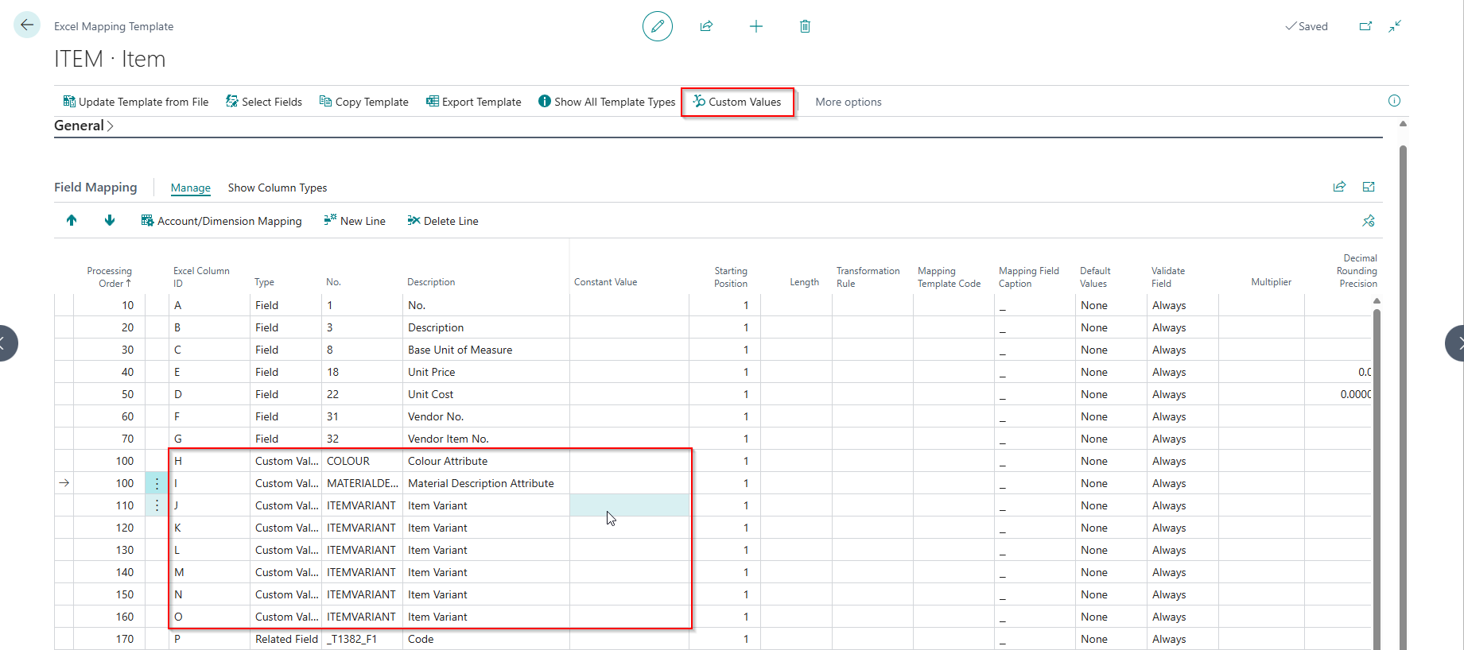
Task: Click Export Template
Action: pos(473,102)
